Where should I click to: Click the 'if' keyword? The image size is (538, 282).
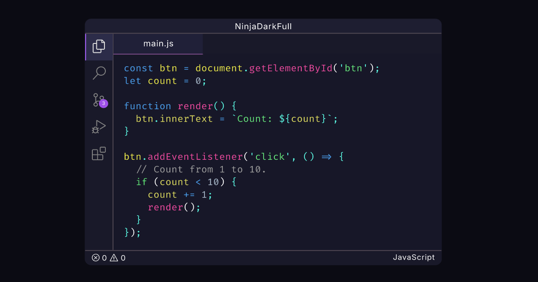click(142, 182)
